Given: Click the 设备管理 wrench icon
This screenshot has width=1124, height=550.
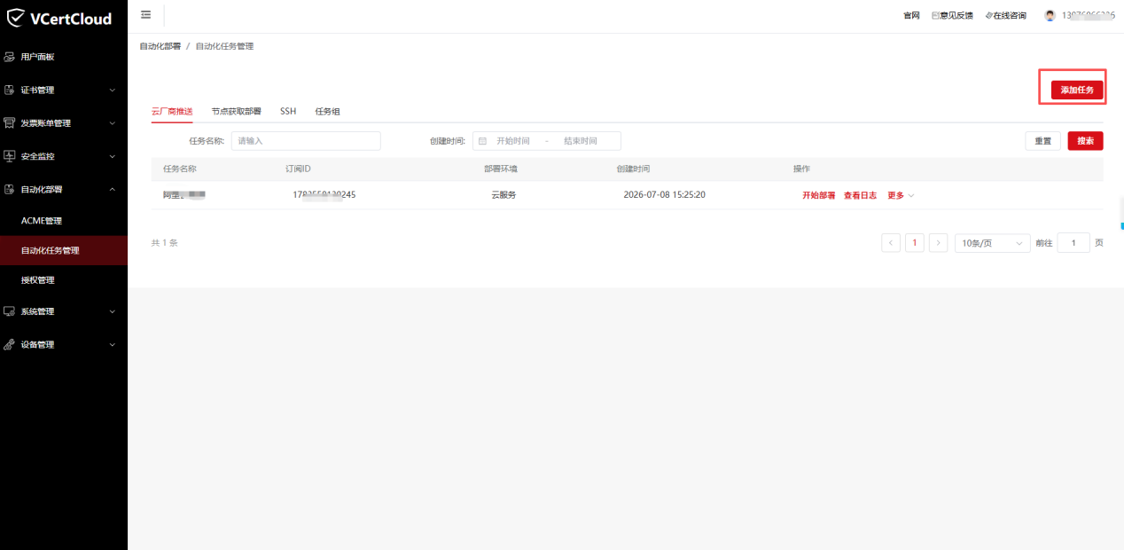Looking at the screenshot, I should pyautogui.click(x=10, y=344).
